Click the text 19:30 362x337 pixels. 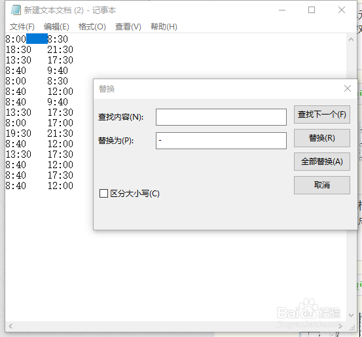coord(18,133)
